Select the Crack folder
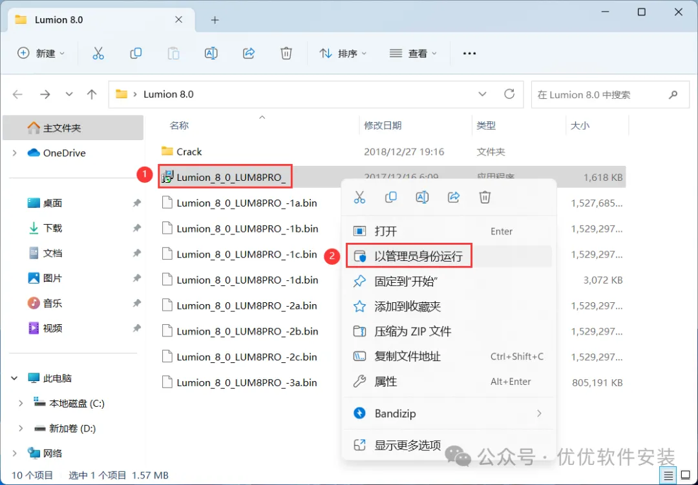The height and width of the screenshot is (485, 698). [189, 152]
